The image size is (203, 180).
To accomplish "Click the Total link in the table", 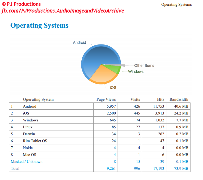I will [15, 169].
